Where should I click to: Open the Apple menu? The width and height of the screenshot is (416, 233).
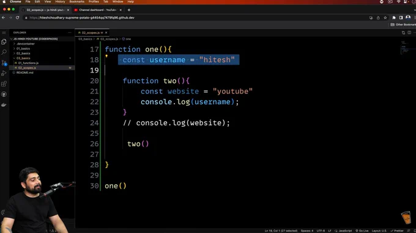tap(4, 2)
